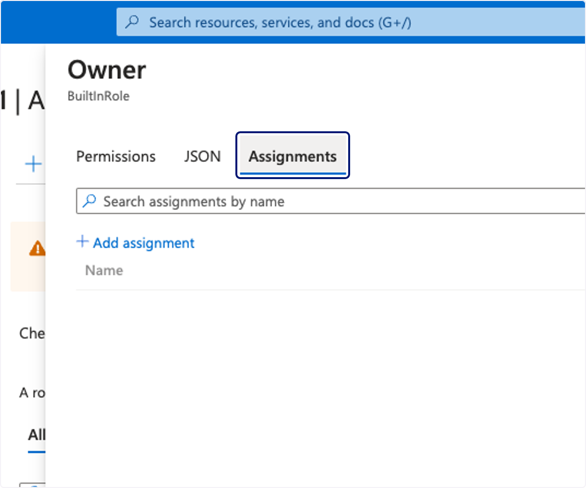Click the plus icon beside Add assignment
Image resolution: width=586 pixels, height=488 pixels.
(83, 242)
